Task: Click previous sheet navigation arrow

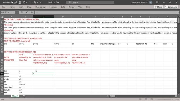Action: coord(3,96)
